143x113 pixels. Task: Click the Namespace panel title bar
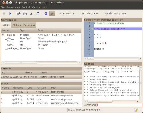(x=41, y=20)
